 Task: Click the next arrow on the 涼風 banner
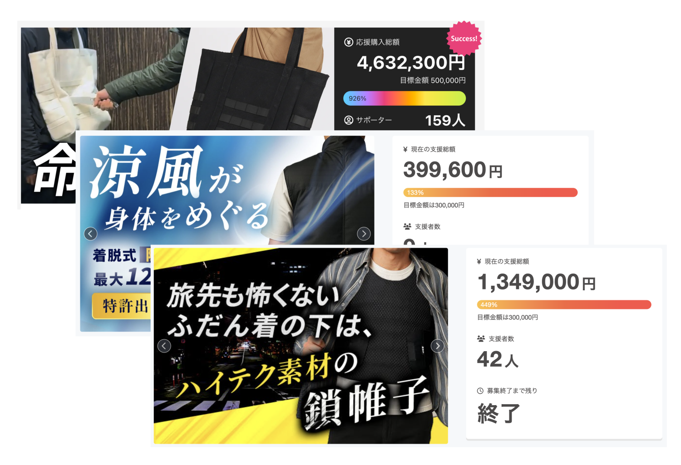point(364,234)
